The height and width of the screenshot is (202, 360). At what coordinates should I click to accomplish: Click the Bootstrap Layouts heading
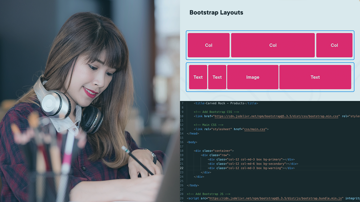pos(216,13)
